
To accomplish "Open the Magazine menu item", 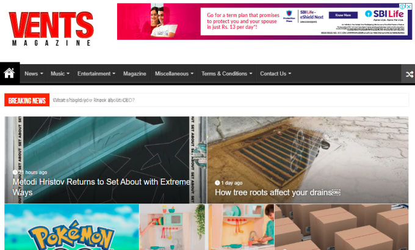I will click(135, 74).
